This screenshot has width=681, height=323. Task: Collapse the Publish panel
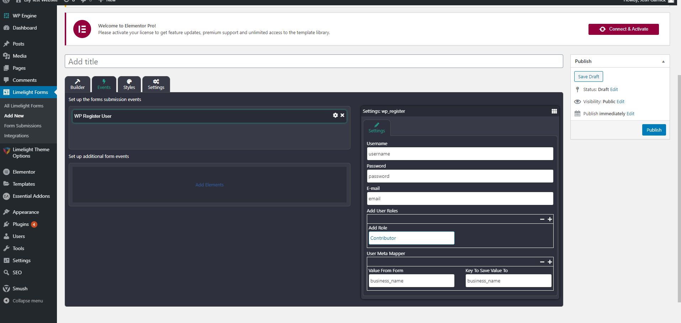(663, 62)
